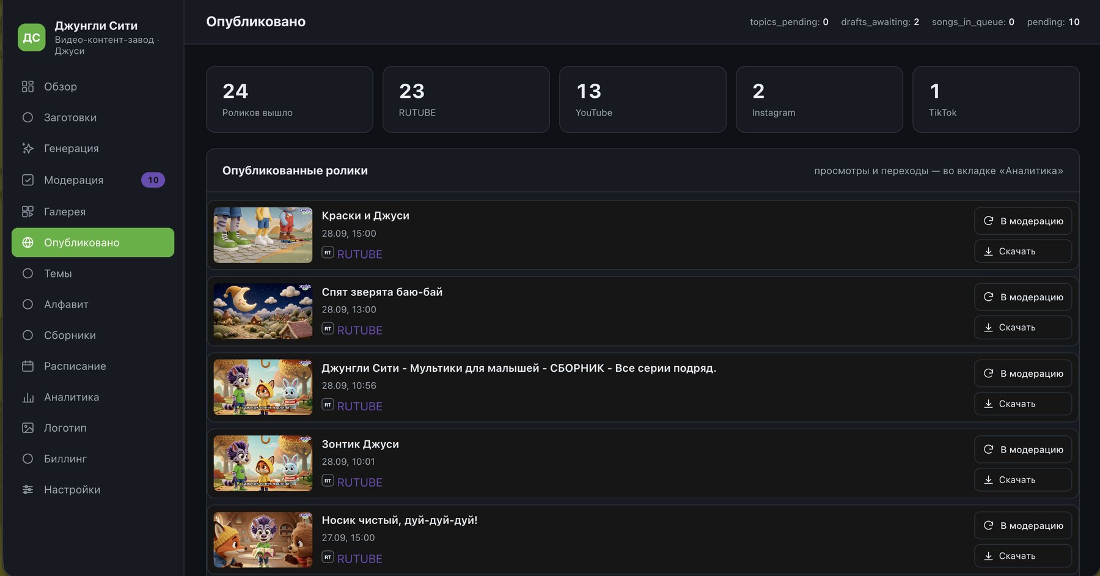Open the Расписание page

click(x=93, y=366)
